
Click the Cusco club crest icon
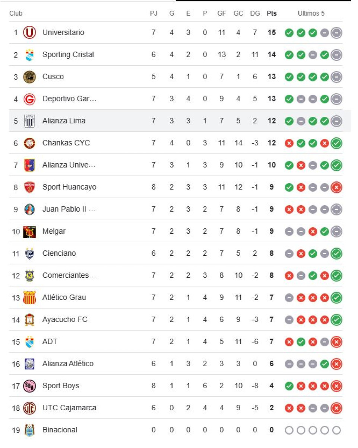29,77
